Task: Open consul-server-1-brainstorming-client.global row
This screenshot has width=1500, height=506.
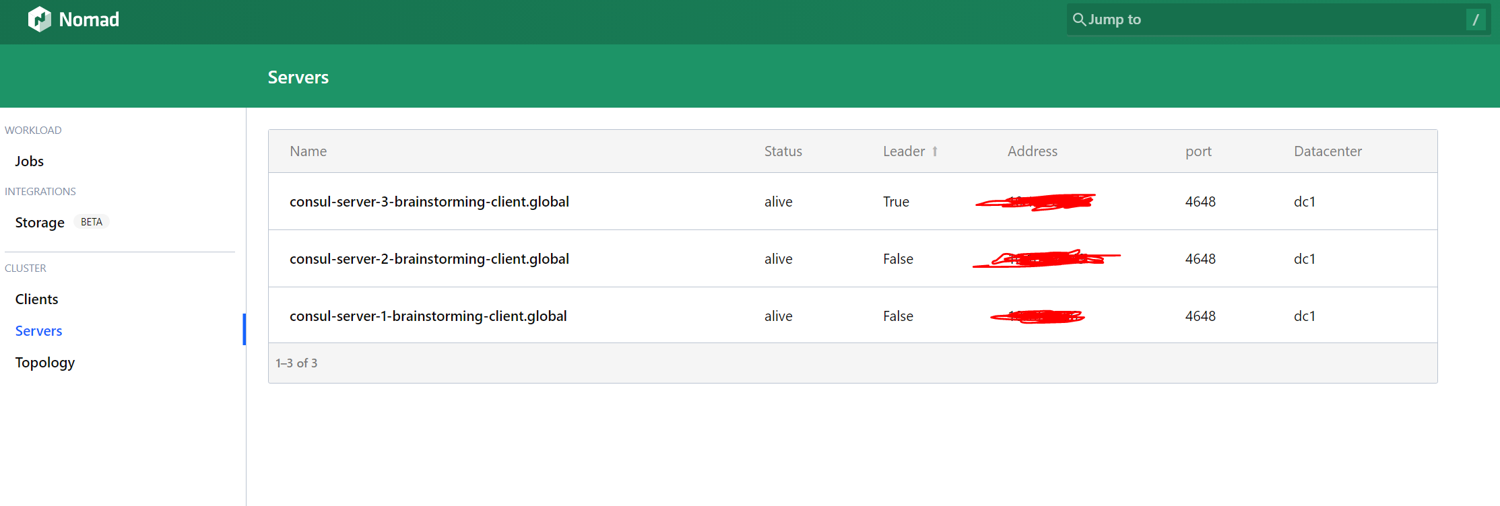Action: coord(853,315)
